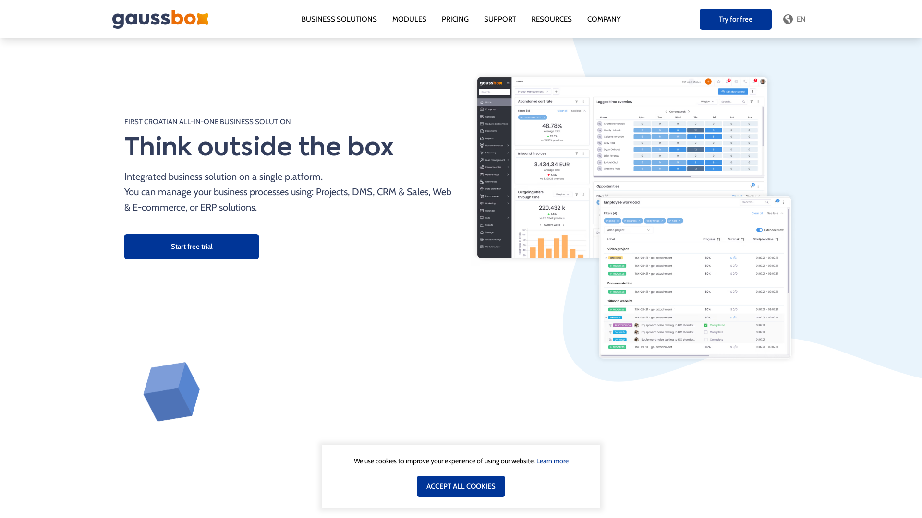Click the Try for free button
Screen dimensions: 922x518
pos(735,19)
